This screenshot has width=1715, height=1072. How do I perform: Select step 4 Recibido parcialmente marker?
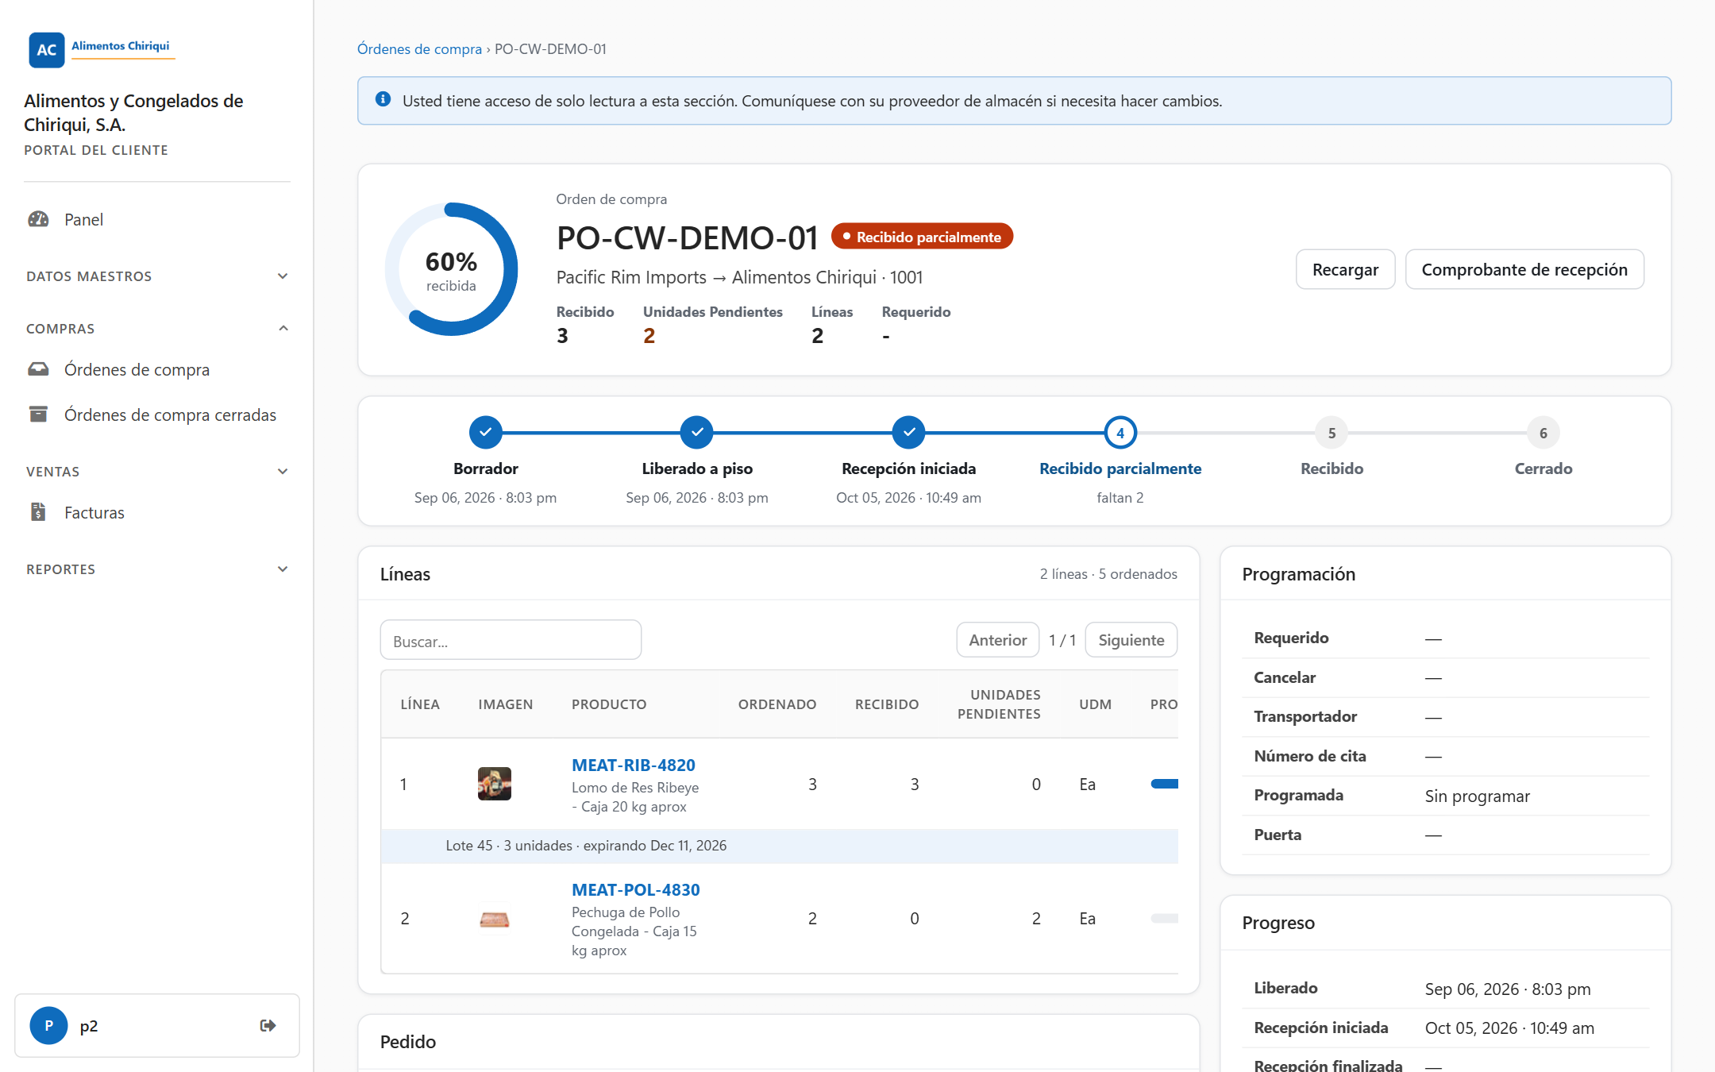pos(1120,433)
